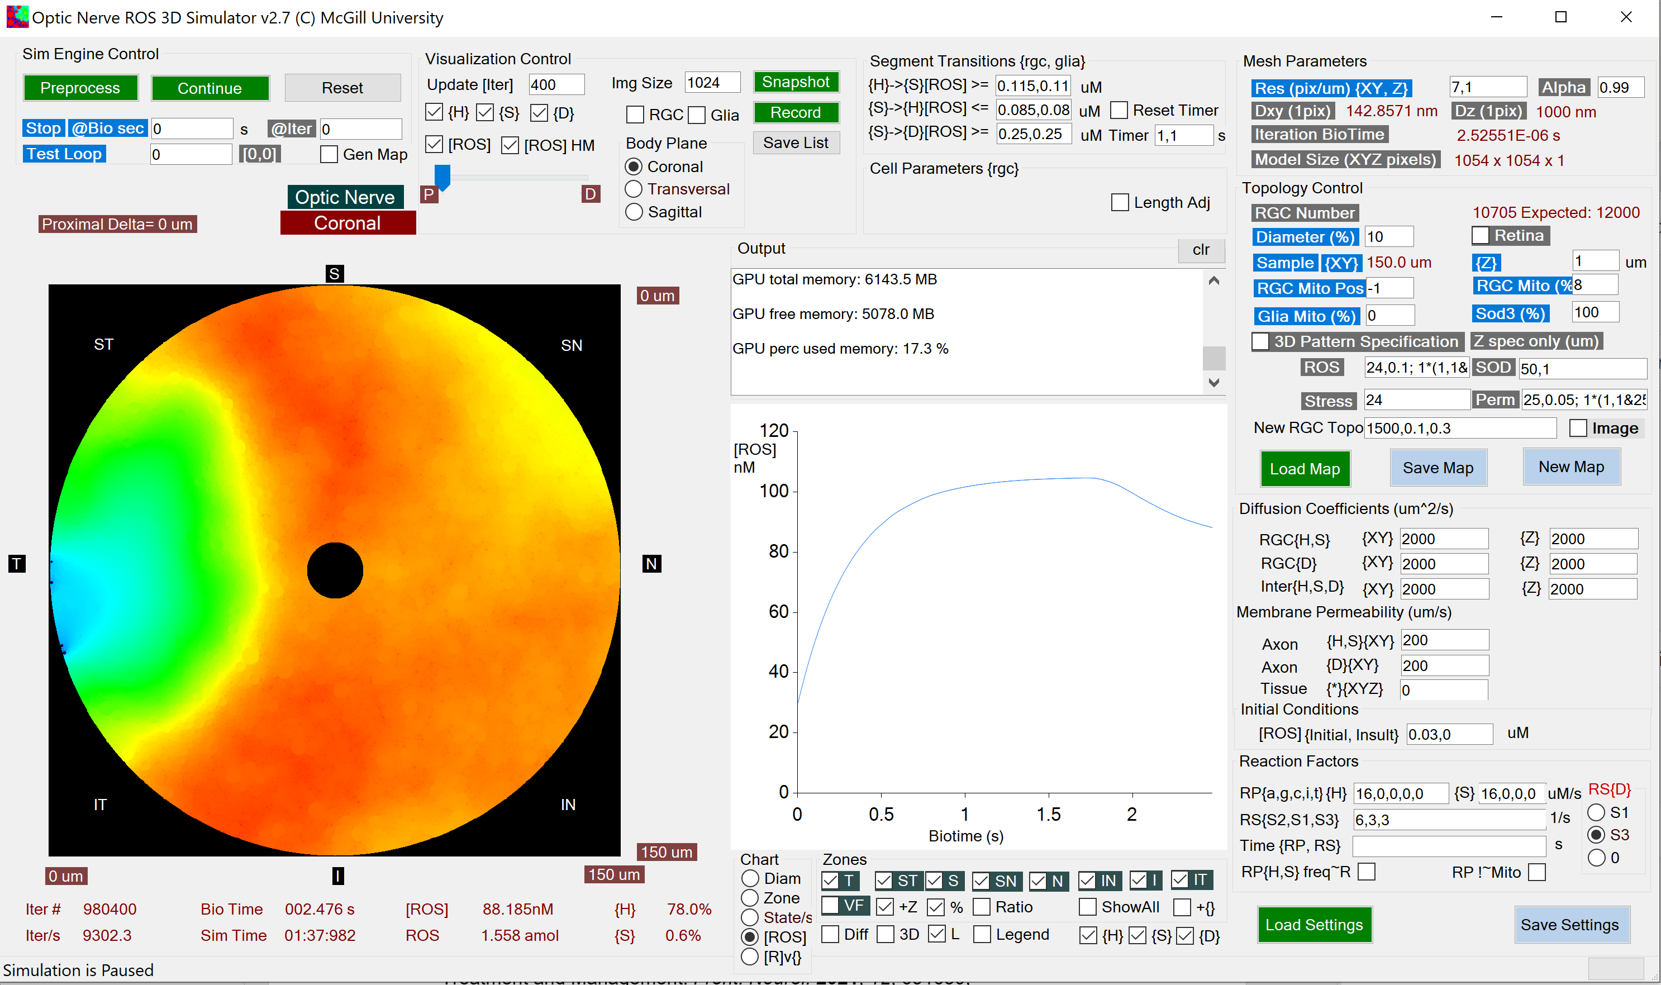Image resolution: width=1661 pixels, height=985 pixels.
Task: Enable the Retina checkbox
Action: point(1481,235)
